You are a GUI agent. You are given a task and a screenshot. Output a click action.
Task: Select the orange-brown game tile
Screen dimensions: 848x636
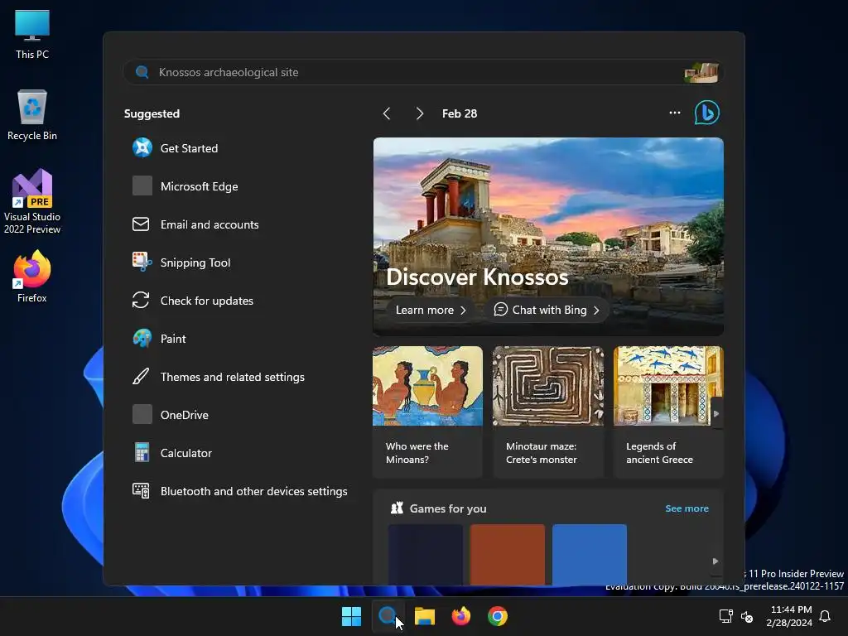coord(508,554)
